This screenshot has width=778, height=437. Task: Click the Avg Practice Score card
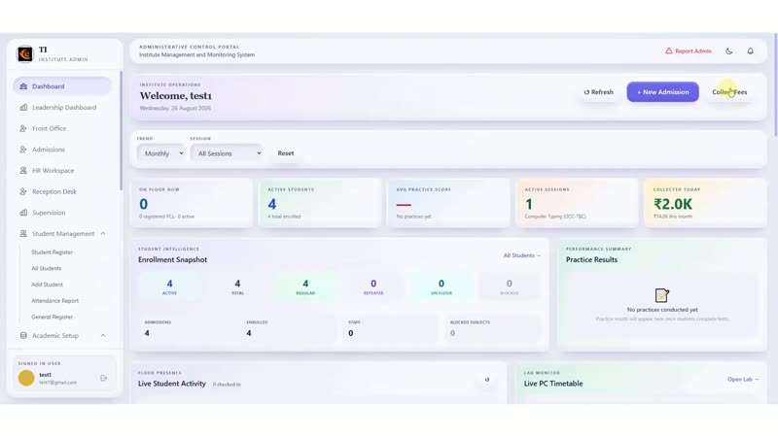coord(448,203)
